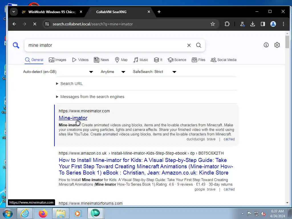Select the CollabVM SearXNG tab
This screenshot has width=292, height=219.
pyautogui.click(x=111, y=12)
